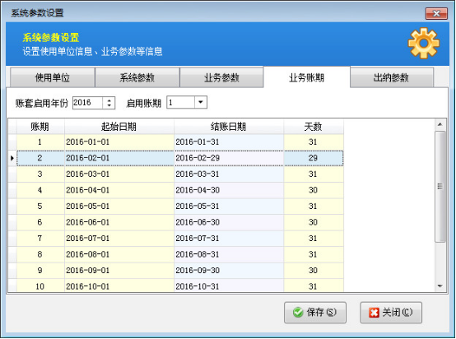The image size is (456, 339).
Task: Switch to the 使用单位 tab
Action: click(53, 77)
